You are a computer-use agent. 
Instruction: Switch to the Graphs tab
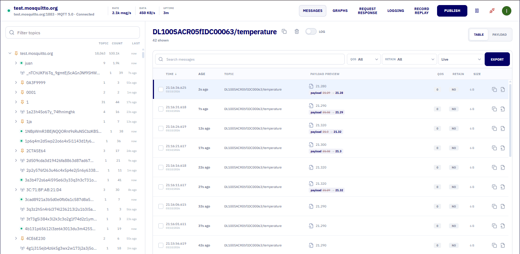coord(340,11)
